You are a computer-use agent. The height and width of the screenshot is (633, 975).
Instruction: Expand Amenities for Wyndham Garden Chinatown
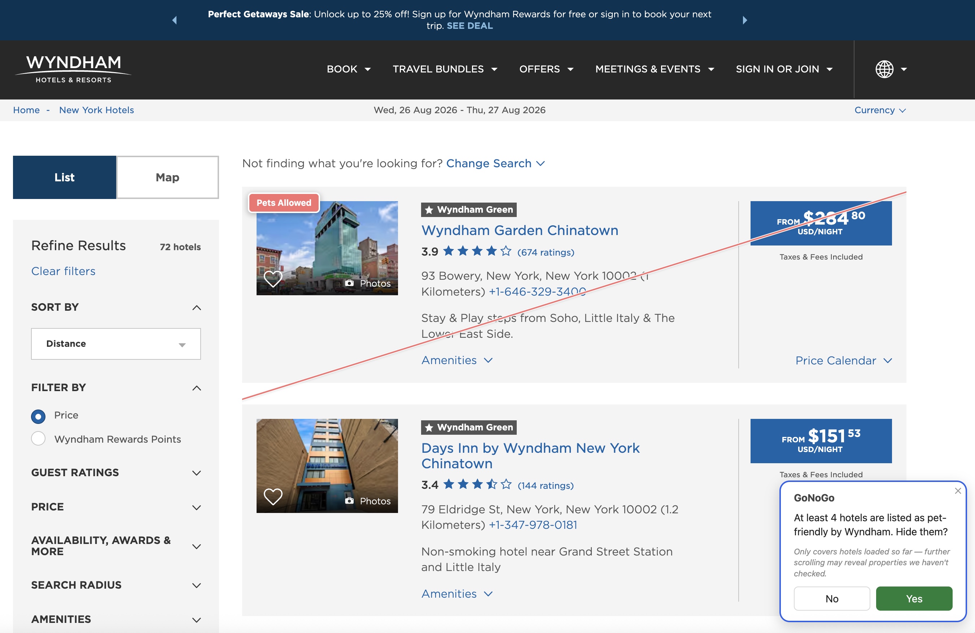(456, 360)
